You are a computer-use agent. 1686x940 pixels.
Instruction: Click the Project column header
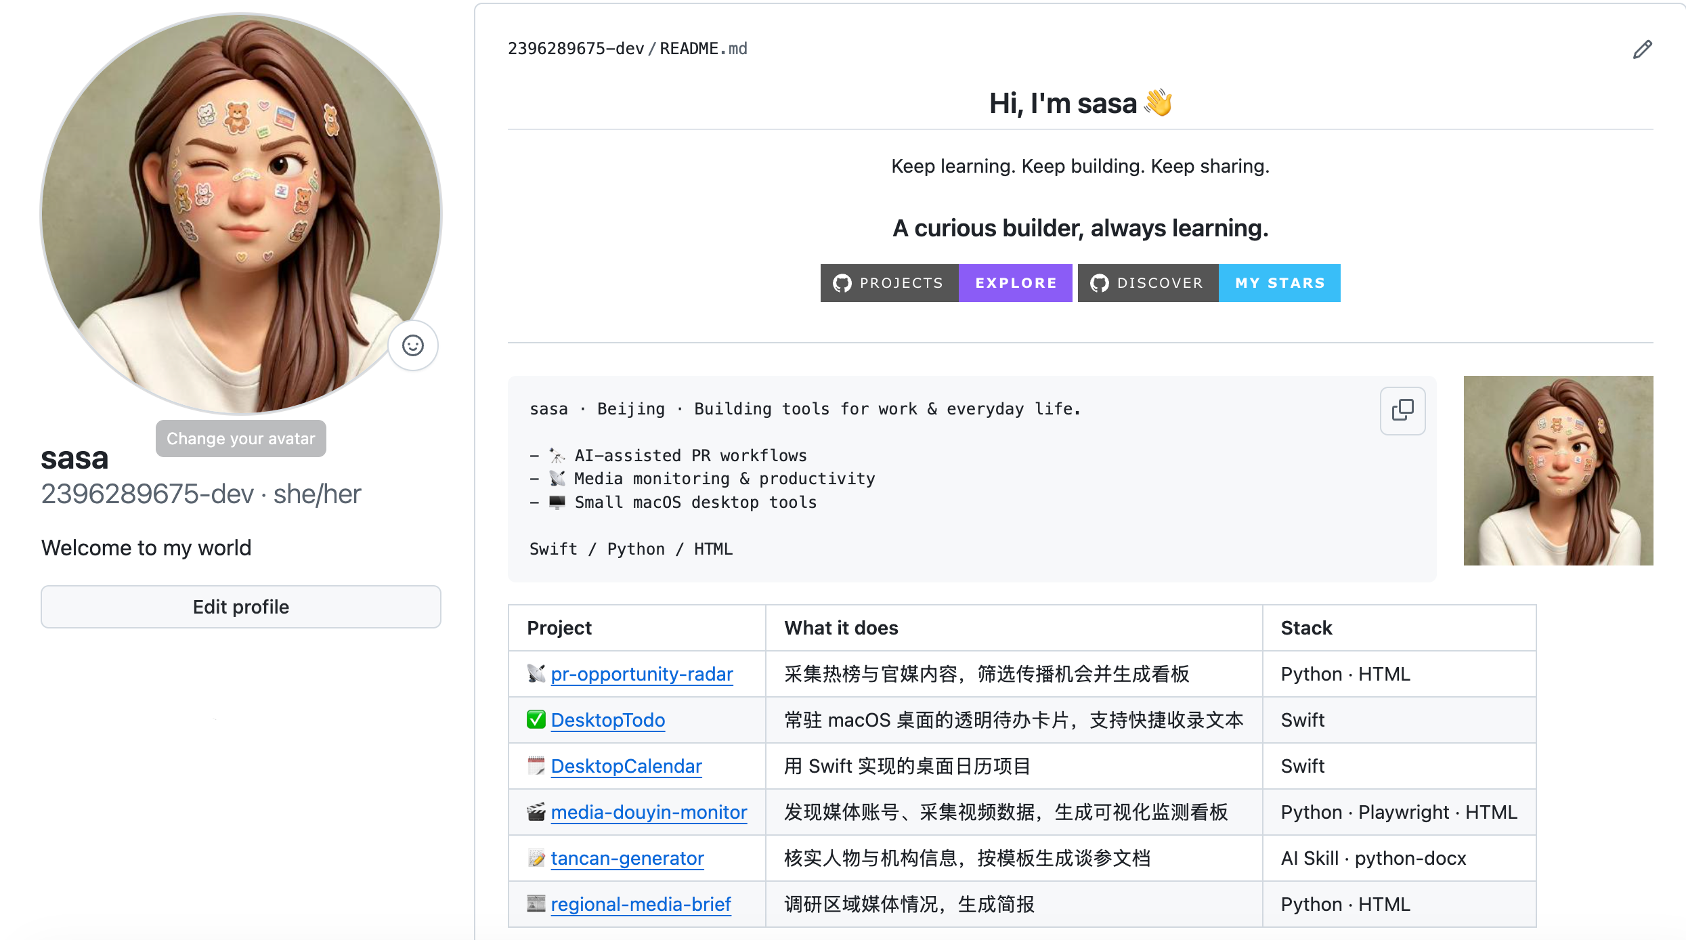coord(637,628)
